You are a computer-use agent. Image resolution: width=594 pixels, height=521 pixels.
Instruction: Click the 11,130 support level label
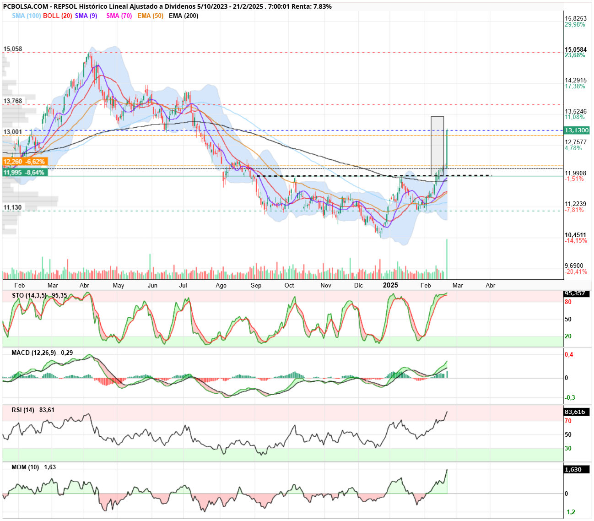(13, 207)
